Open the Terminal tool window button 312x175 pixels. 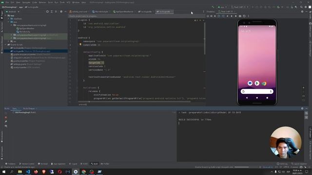[43, 164]
